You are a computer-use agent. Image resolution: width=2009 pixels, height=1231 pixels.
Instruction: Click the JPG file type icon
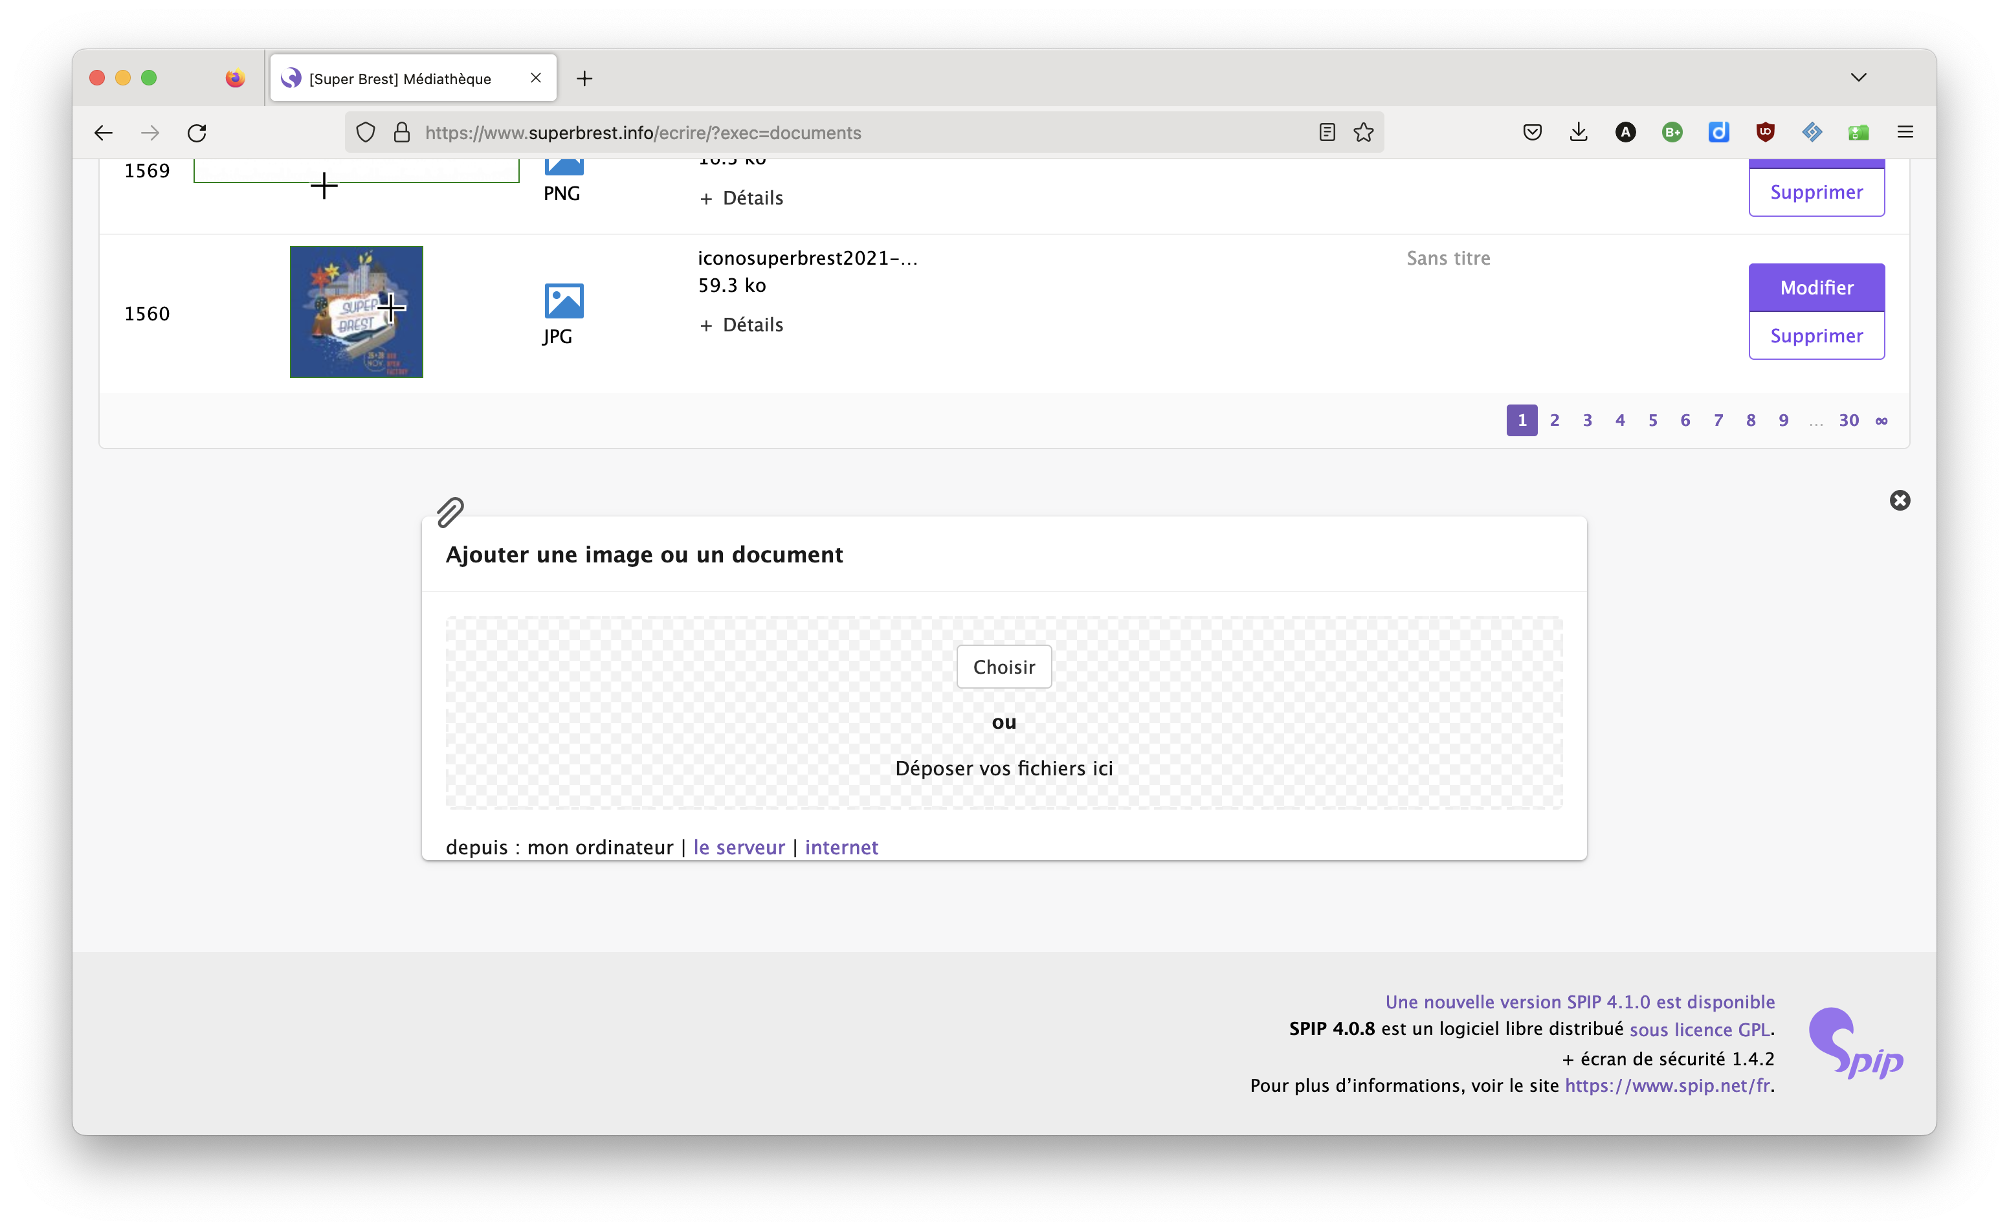pyautogui.click(x=563, y=301)
